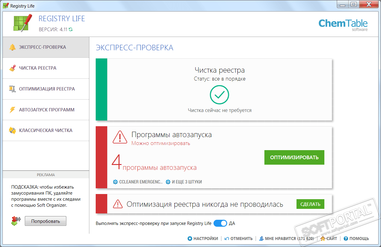Open the Помощь link
Image resolution: width=381 pixels, height=247 pixels.
[x=359, y=239]
